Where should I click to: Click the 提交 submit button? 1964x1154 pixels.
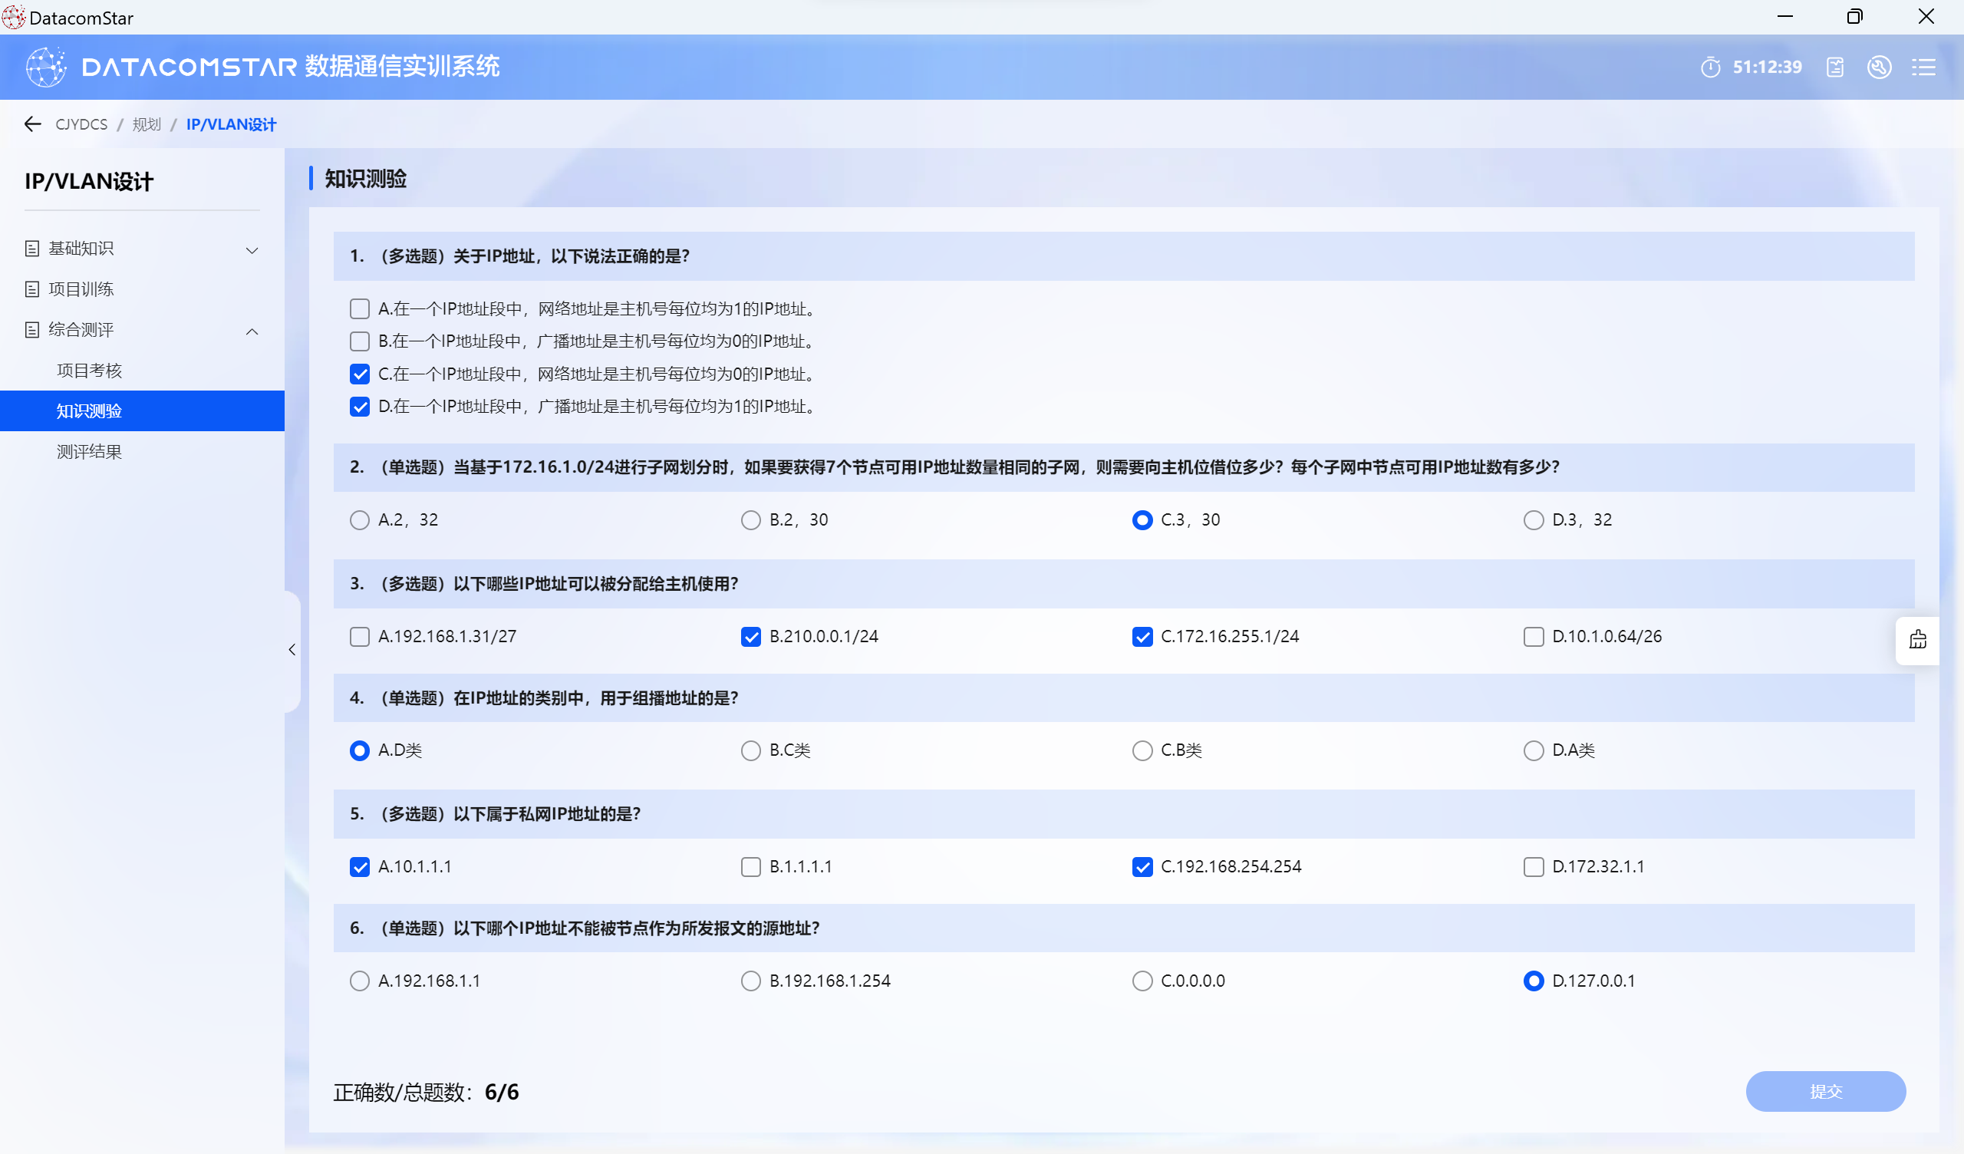(x=1825, y=1091)
